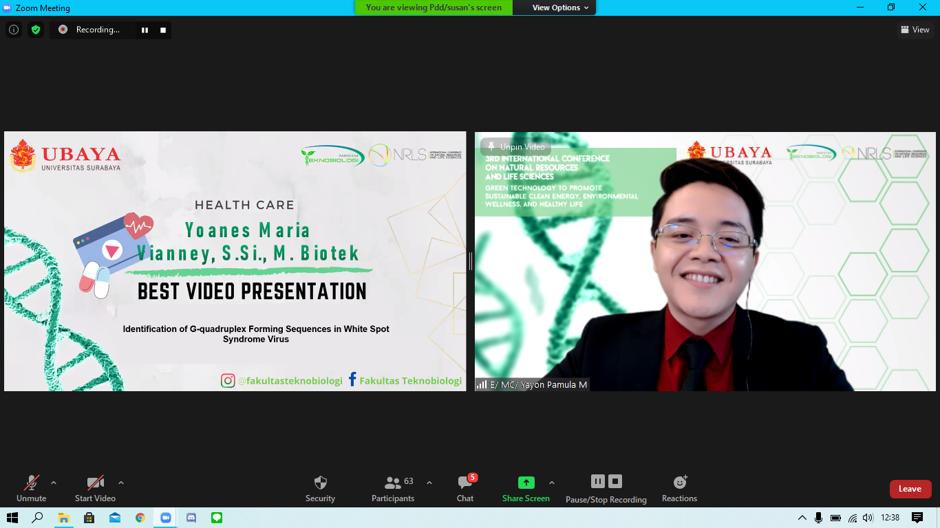Expand video options arrow beside Start Video
Image resolution: width=940 pixels, height=528 pixels.
(x=121, y=483)
